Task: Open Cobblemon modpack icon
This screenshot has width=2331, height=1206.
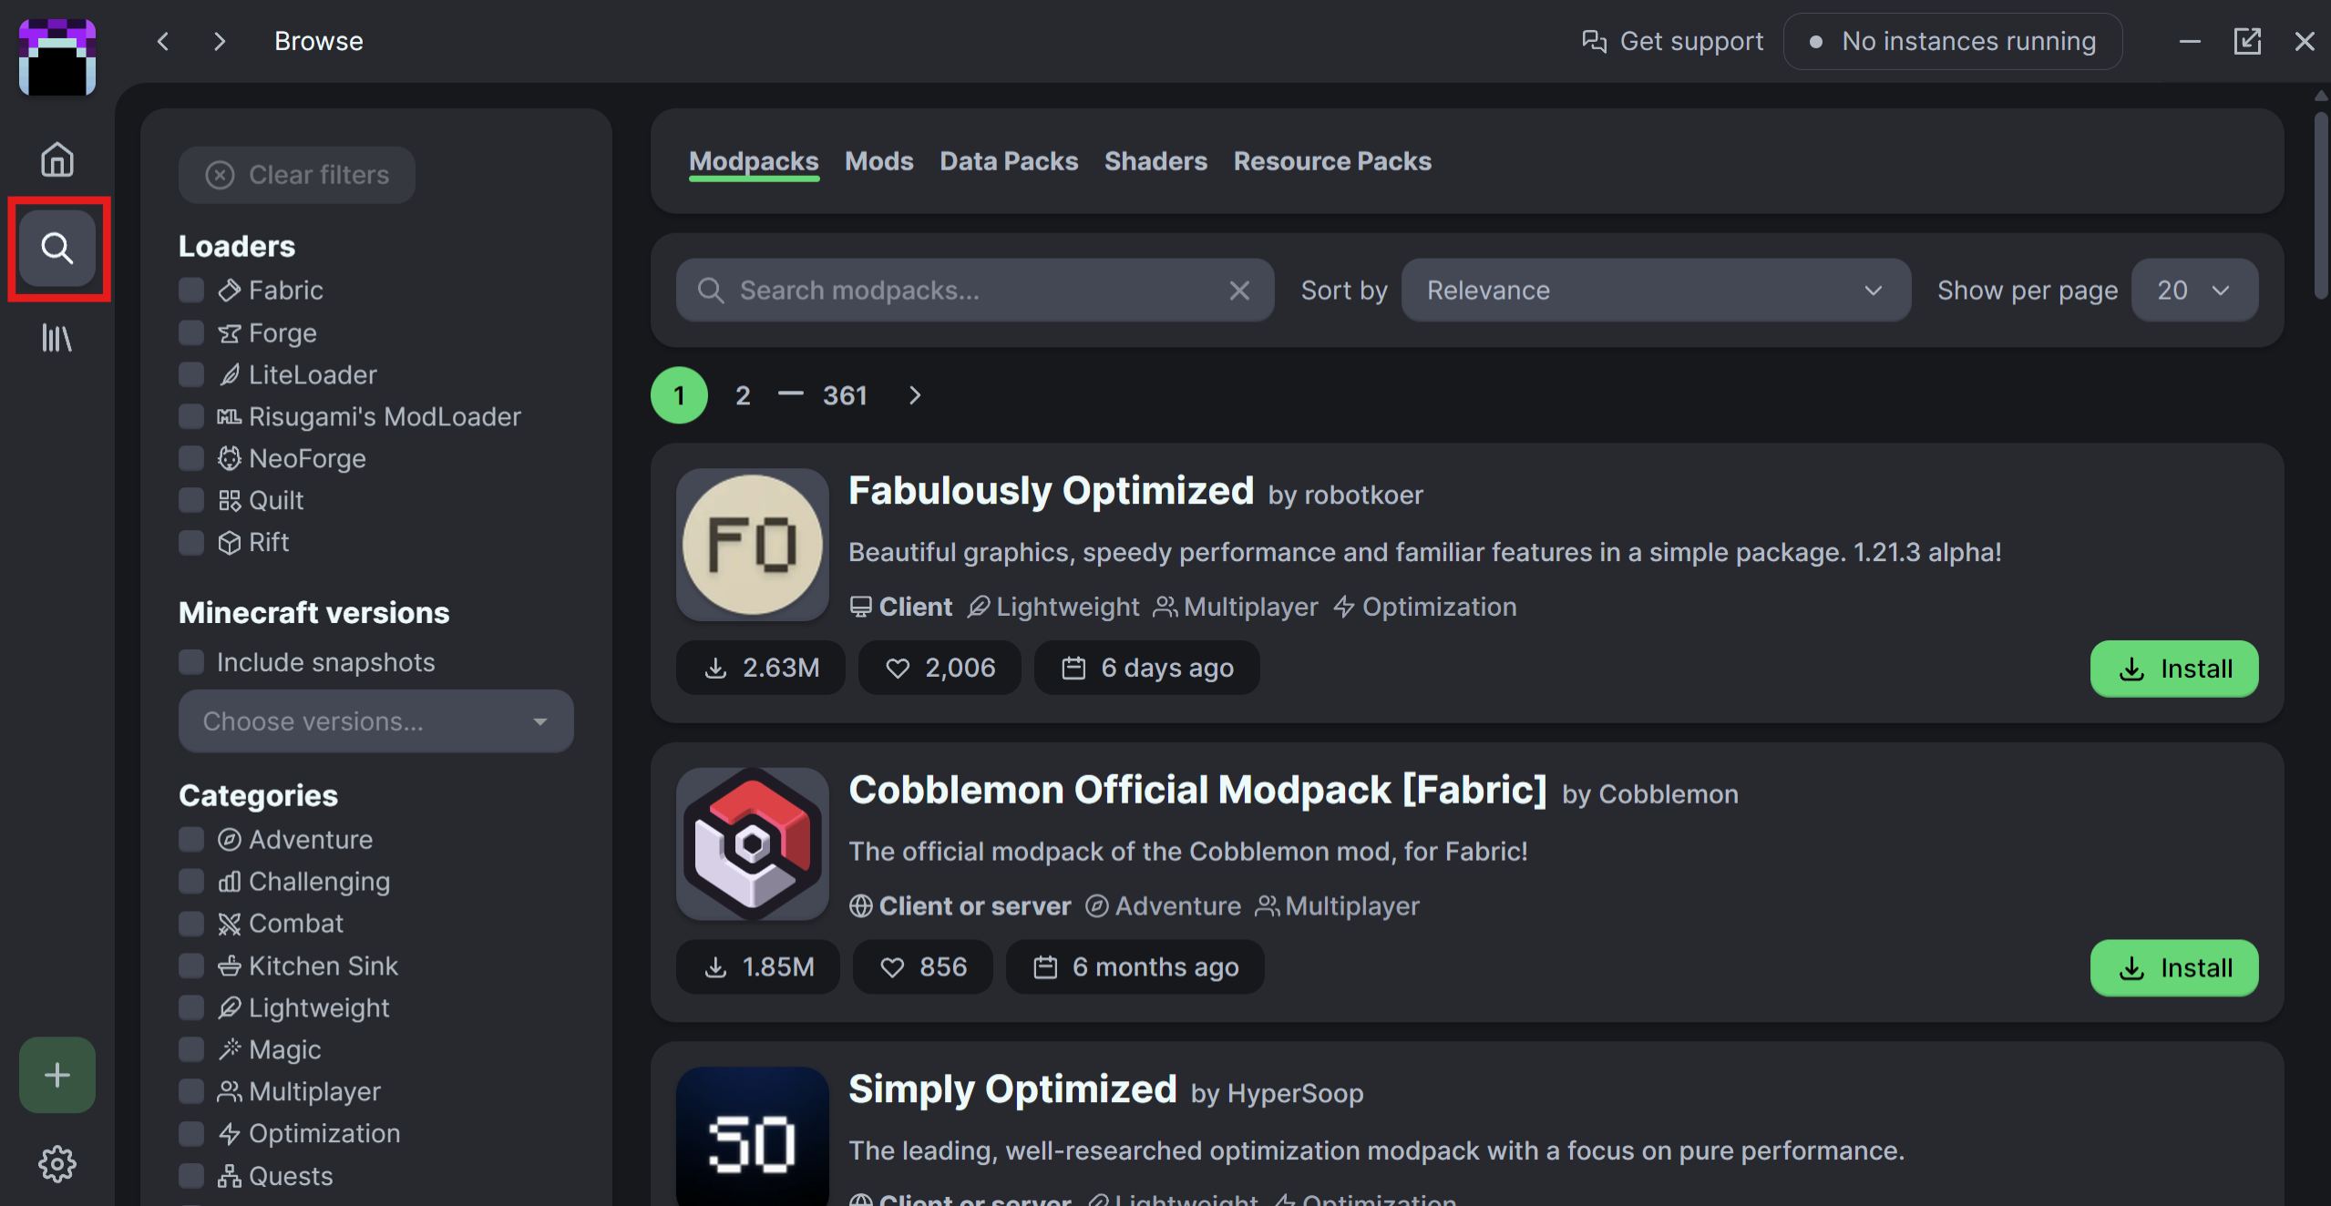Action: [752, 843]
